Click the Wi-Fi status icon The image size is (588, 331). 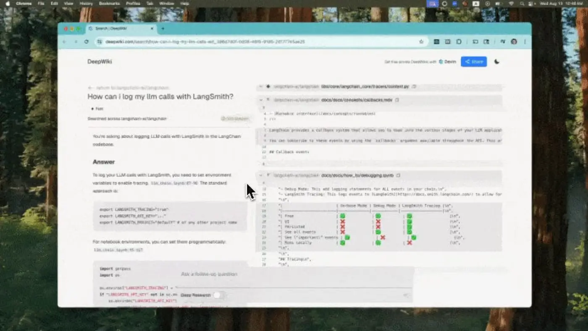tap(511, 3)
